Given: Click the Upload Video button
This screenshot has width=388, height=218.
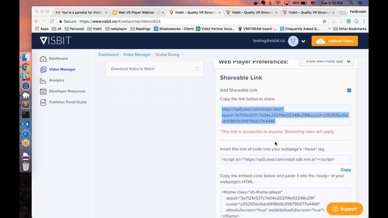Looking at the screenshot, I should coord(335,41).
